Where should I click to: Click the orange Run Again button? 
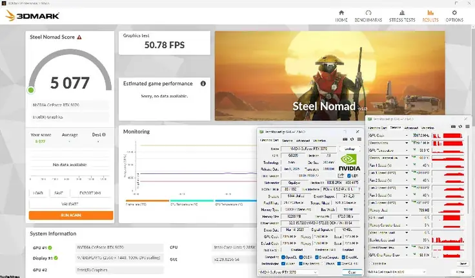[x=71, y=215]
